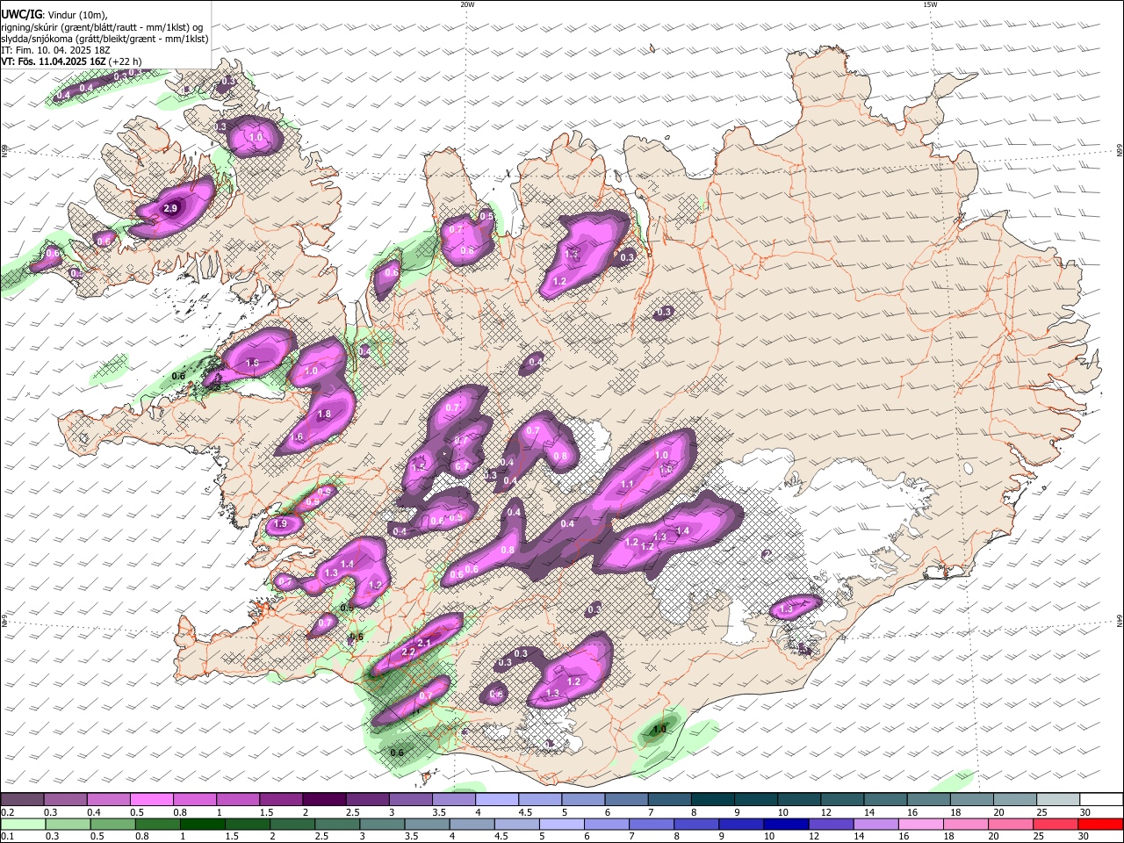This screenshot has width=1124, height=843.
Task: Click the 20W longitude label at top
Action: point(467,4)
